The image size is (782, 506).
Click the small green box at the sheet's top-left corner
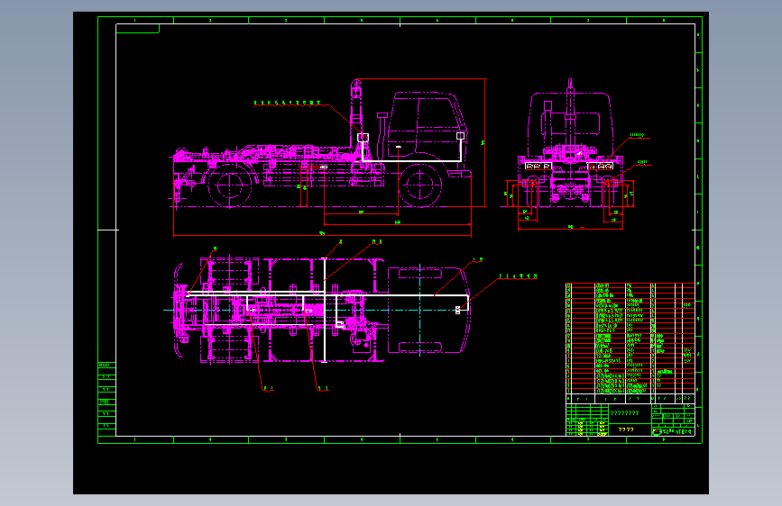coord(138,29)
